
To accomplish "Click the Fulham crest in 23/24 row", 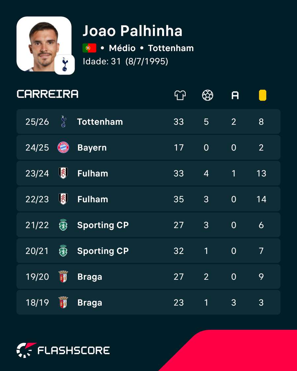I will pyautogui.click(x=63, y=173).
